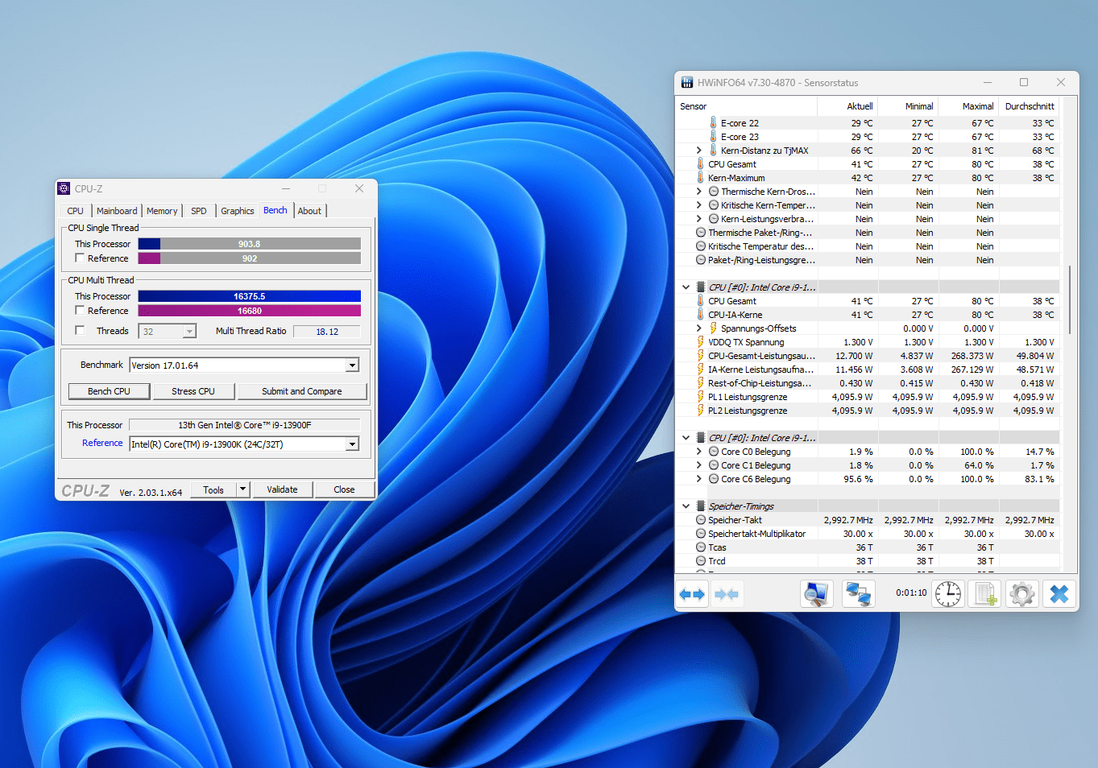Viewport: 1098px width, 768px height.
Task: Click the lightning icon beside VDDQ TX Spannung
Action: pyautogui.click(x=700, y=342)
